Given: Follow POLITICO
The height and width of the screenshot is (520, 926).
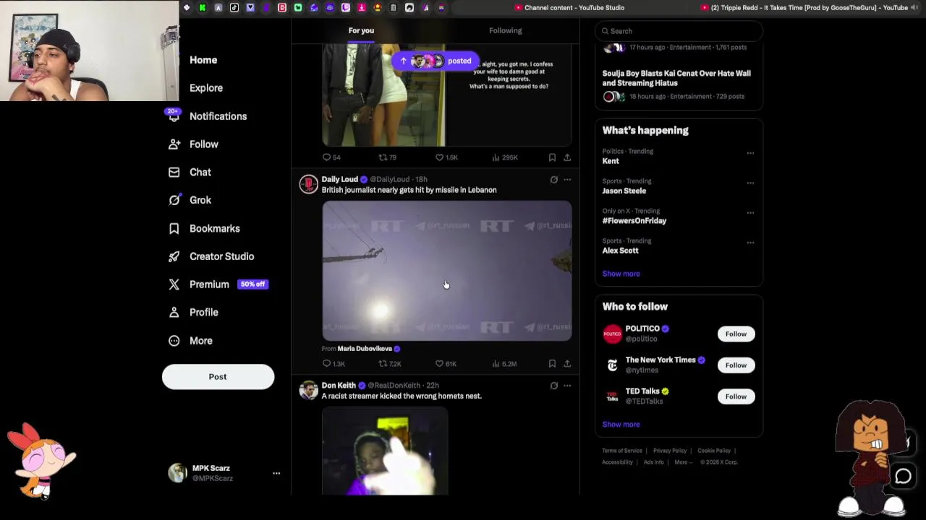Looking at the screenshot, I should [736, 334].
